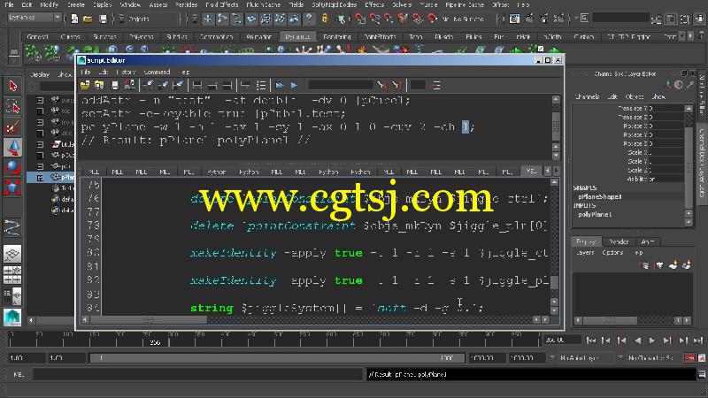This screenshot has width=708, height=398.
Task: Click lock selection padlock icon
Action: [325, 19]
